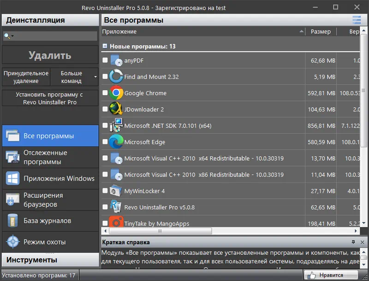The image size is (369, 281).
Task: Click the Принудительное удаление button
Action: 26,77
